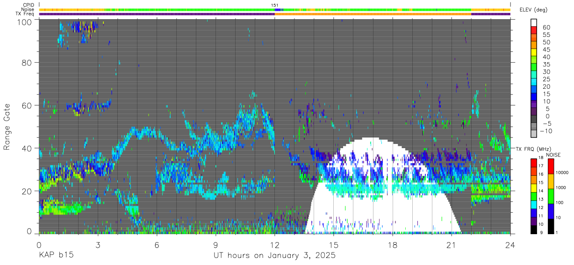Click the '15' hour tick on UT axis
Viewport: 574px width, 265px height.
(x=334, y=245)
